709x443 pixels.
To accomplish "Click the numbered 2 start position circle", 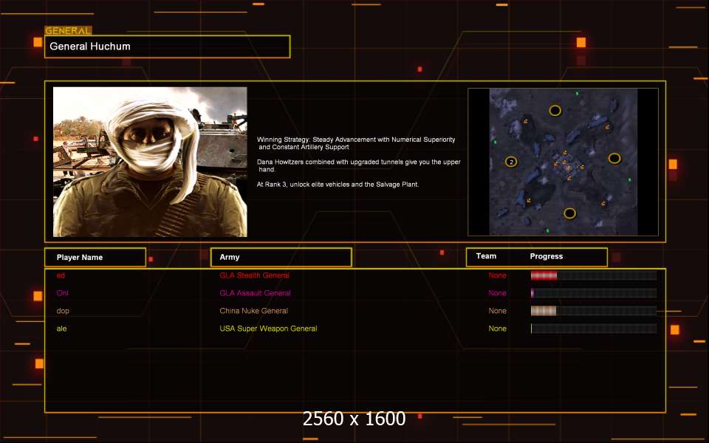I will pos(511,162).
